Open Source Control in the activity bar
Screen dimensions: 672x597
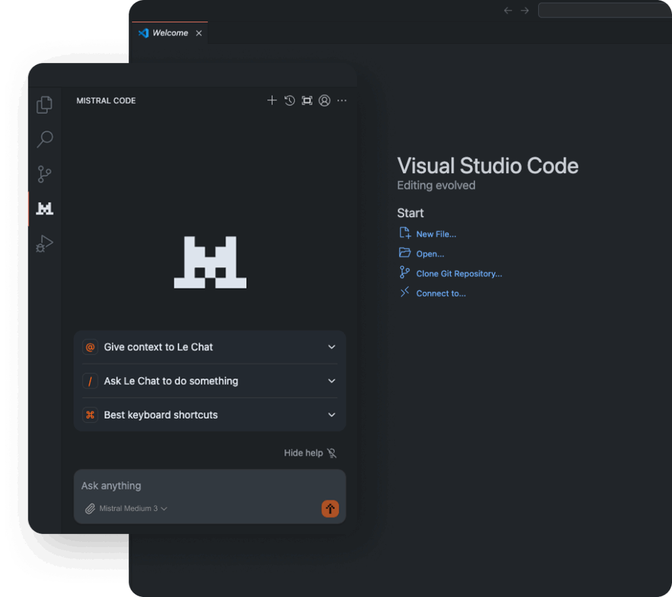click(44, 174)
